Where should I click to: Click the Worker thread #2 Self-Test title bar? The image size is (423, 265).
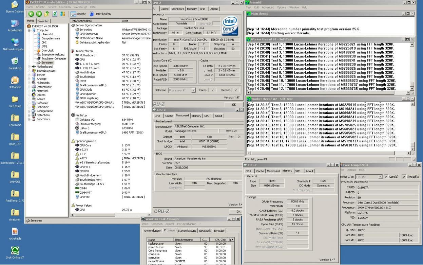click(330, 99)
